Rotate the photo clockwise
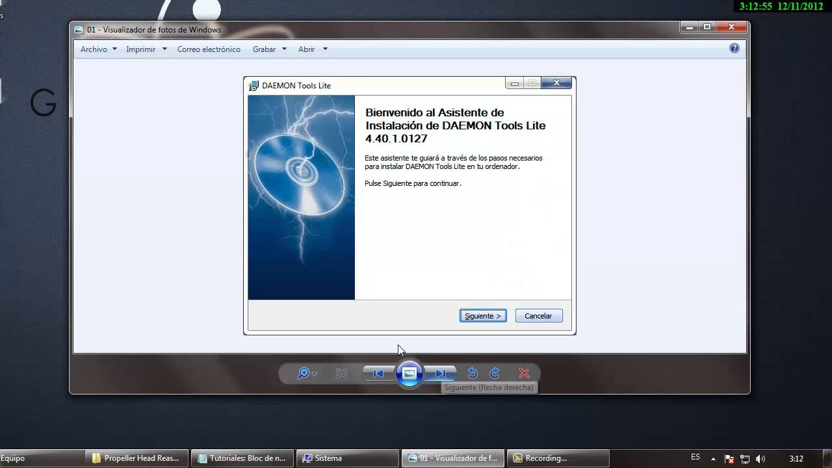832x468 pixels. click(495, 373)
